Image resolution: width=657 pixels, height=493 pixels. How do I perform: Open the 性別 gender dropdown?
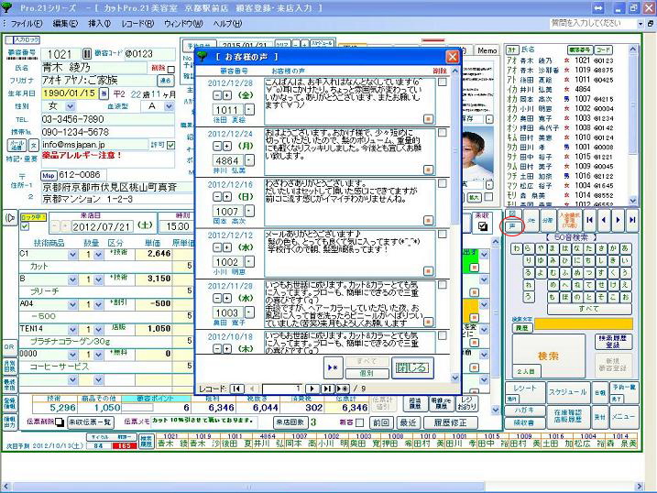pos(70,106)
